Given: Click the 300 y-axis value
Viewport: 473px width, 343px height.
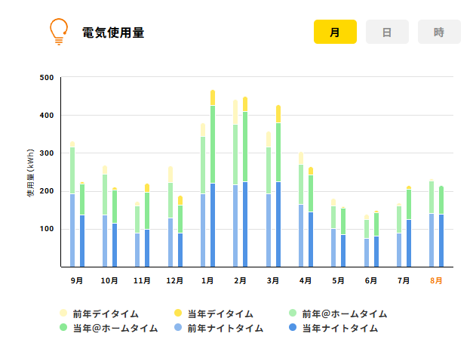Looking at the screenshot, I should coord(47,153).
